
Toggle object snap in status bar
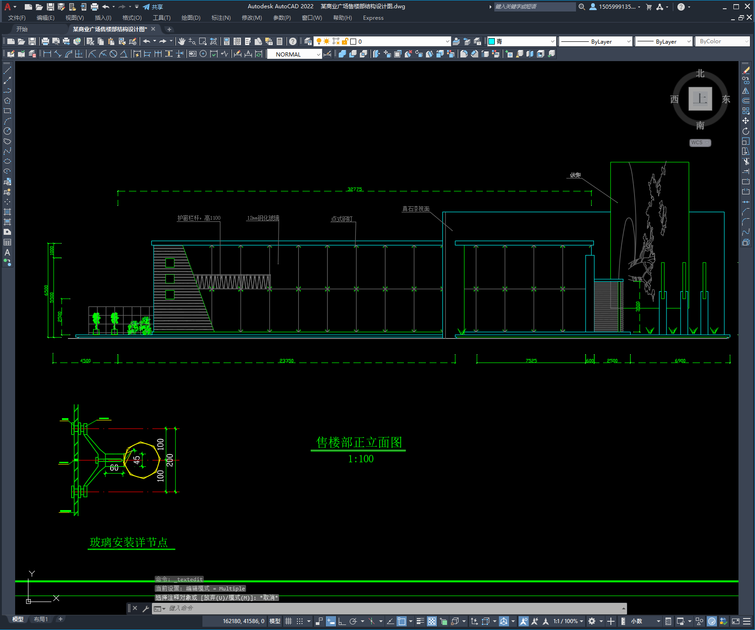coord(402,621)
